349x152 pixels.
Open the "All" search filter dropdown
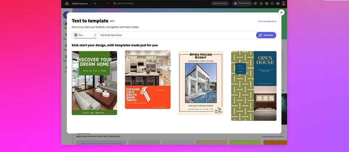point(101,3)
